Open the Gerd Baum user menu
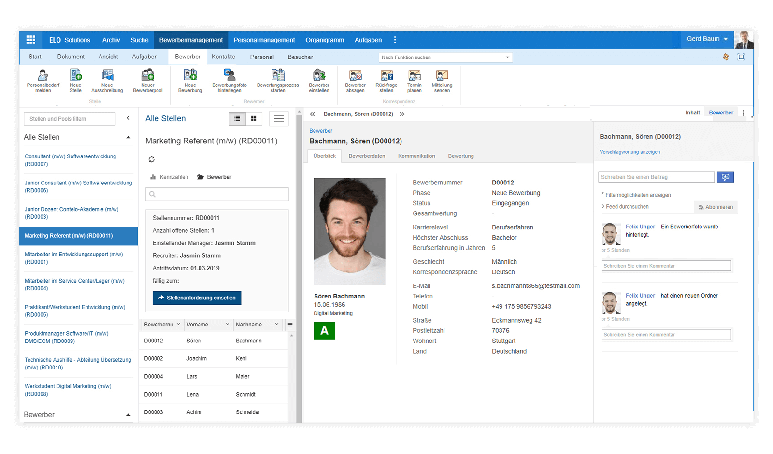This screenshot has height=454, width=773. point(707,39)
